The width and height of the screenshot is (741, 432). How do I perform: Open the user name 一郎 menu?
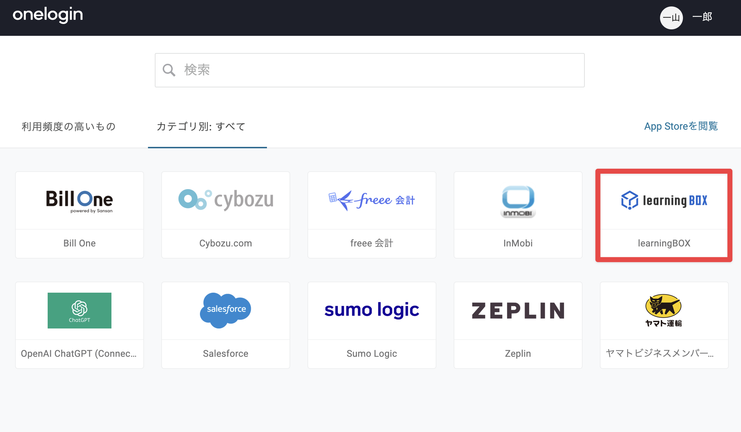pyautogui.click(x=702, y=17)
